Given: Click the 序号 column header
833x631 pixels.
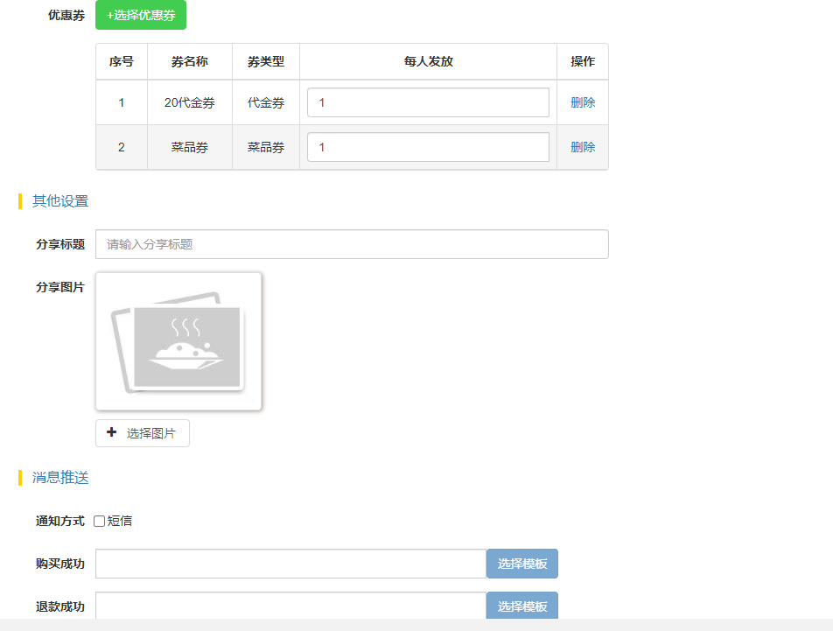Looking at the screenshot, I should coord(122,62).
